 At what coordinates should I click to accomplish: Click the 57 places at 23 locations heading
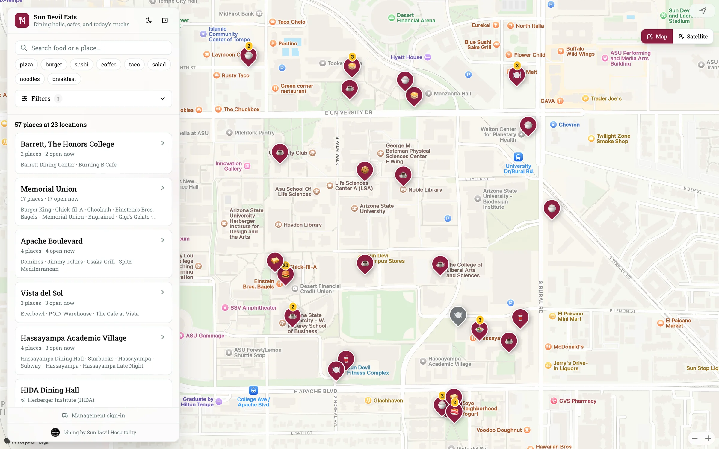pyautogui.click(x=51, y=125)
